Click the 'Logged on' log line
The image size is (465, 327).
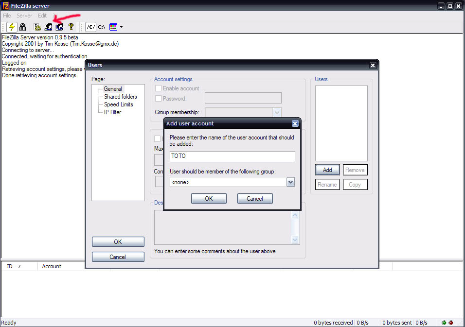point(14,63)
